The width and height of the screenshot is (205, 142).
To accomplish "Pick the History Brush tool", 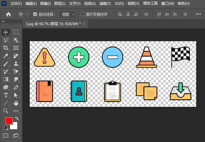I will pyautogui.click(x=6, y=71).
